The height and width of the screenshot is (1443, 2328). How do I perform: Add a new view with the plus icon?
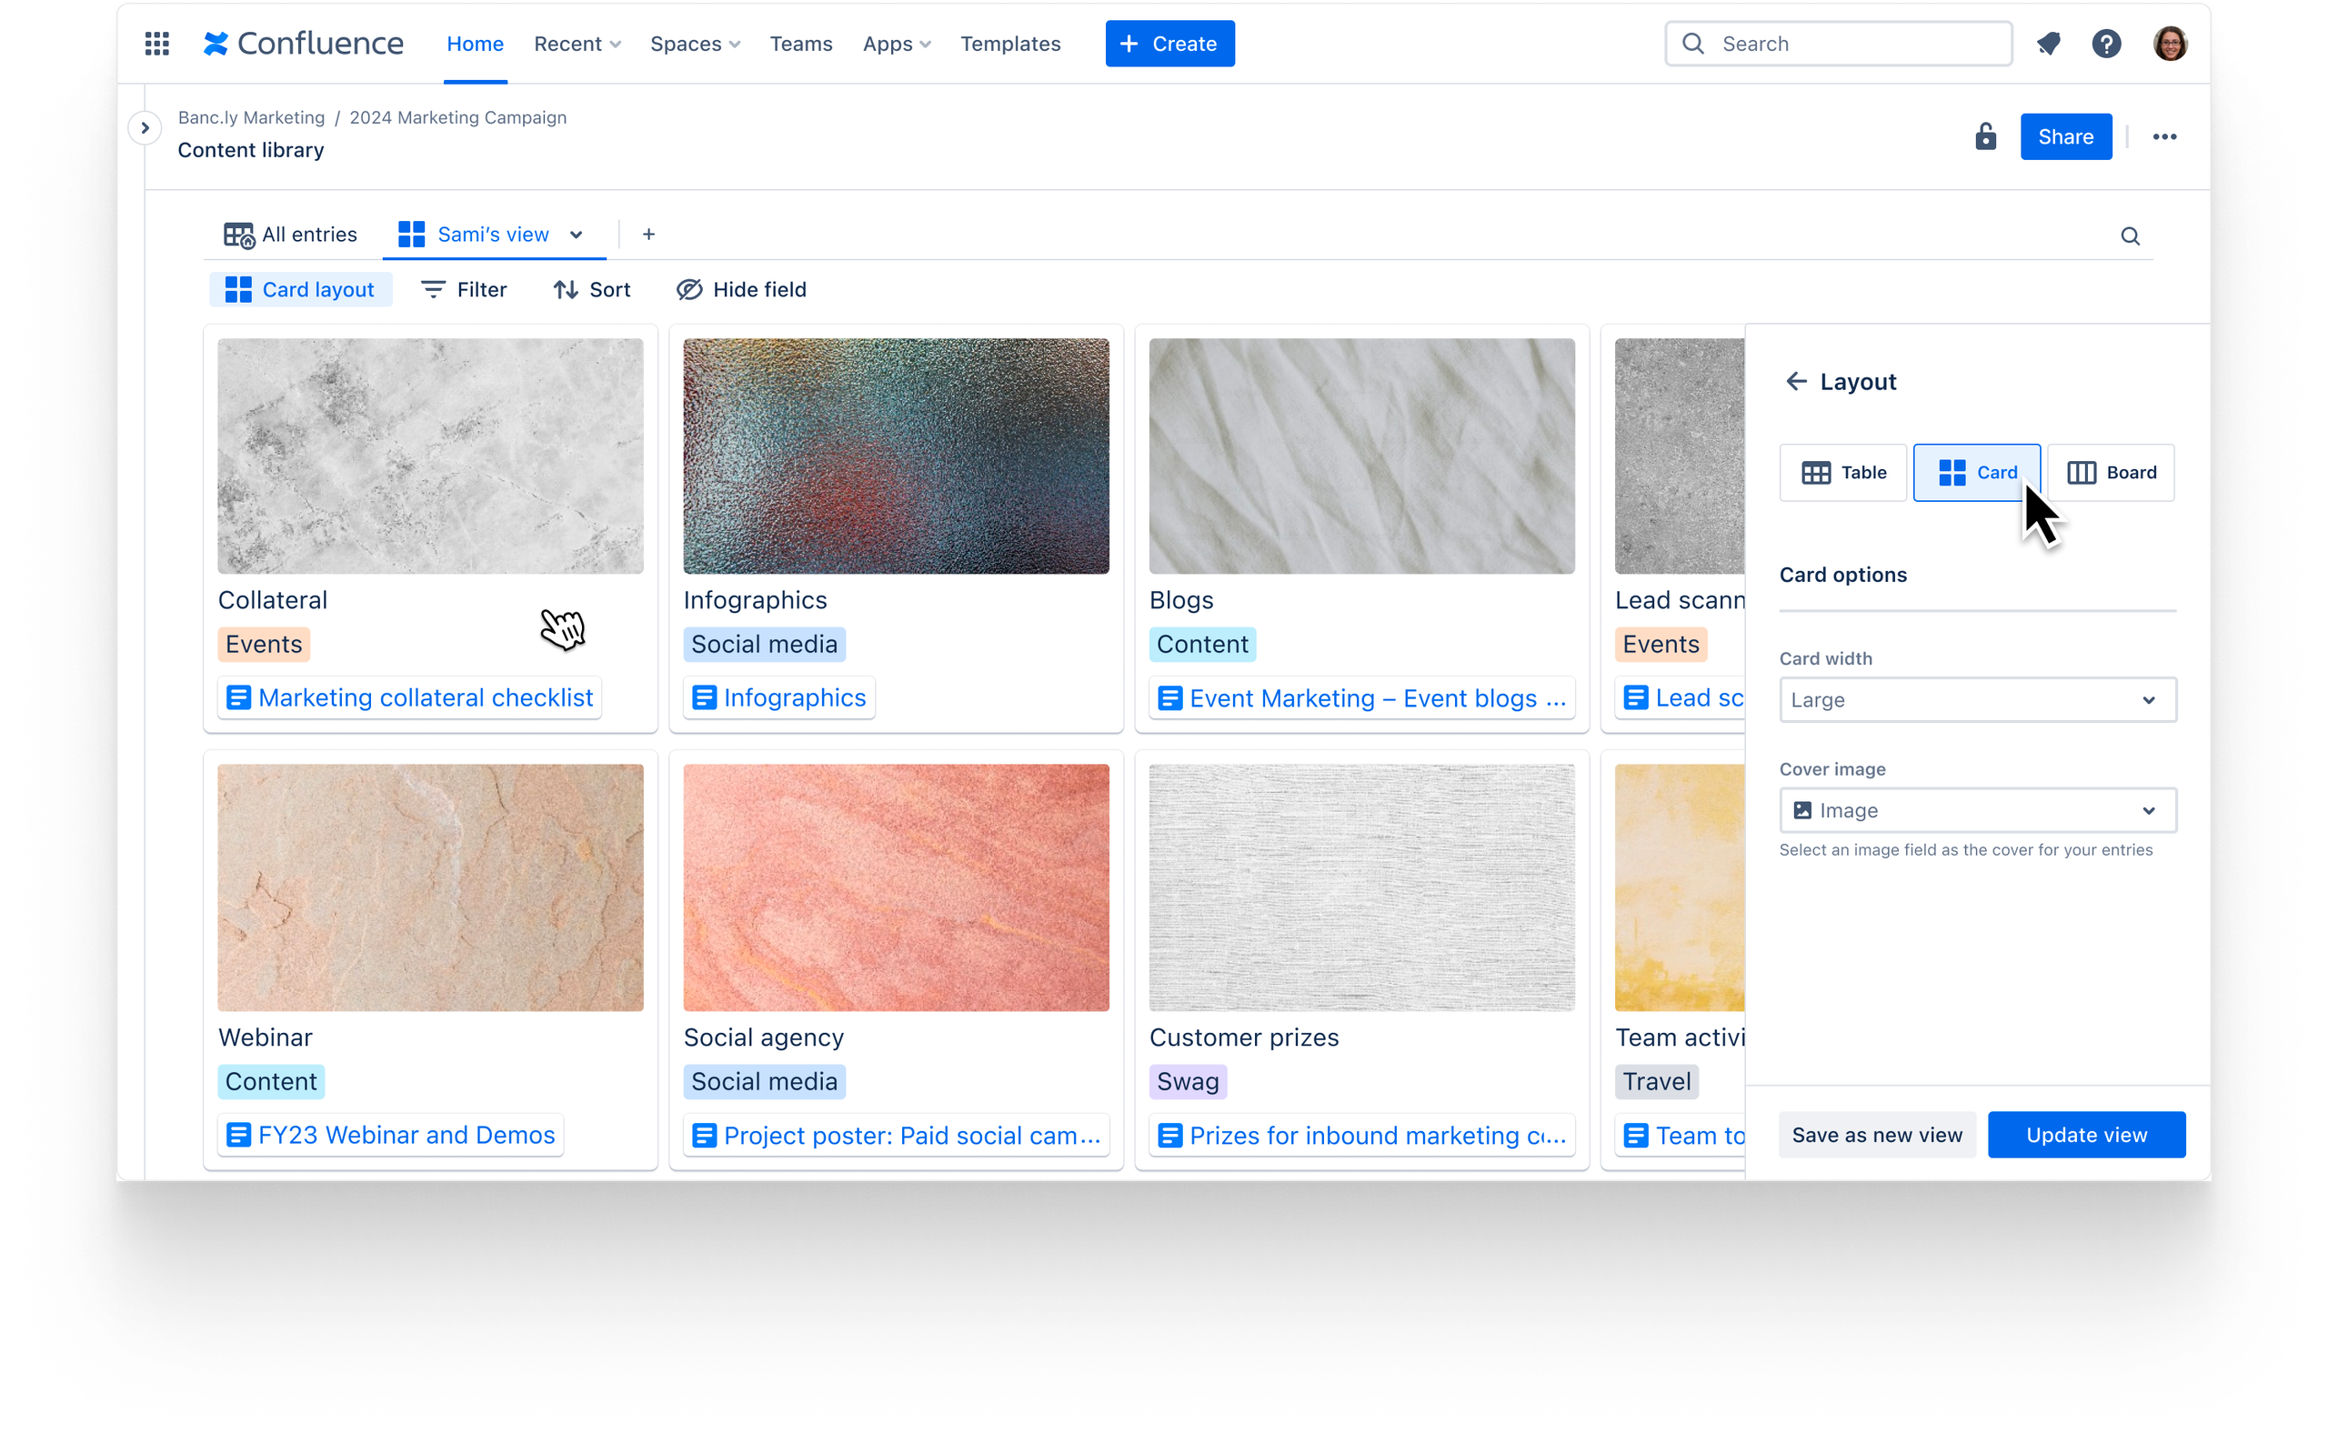point(648,234)
